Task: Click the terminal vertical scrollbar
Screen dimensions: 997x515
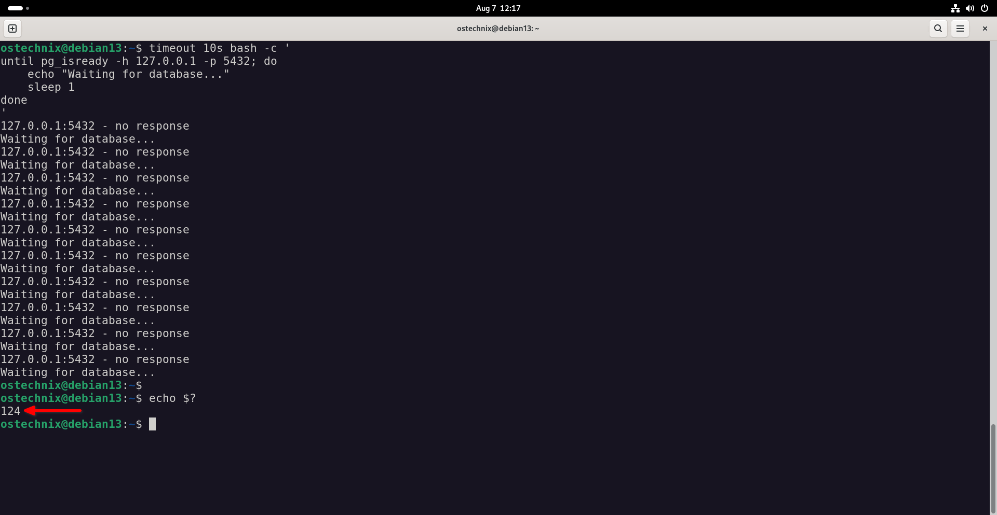Action: (993, 467)
